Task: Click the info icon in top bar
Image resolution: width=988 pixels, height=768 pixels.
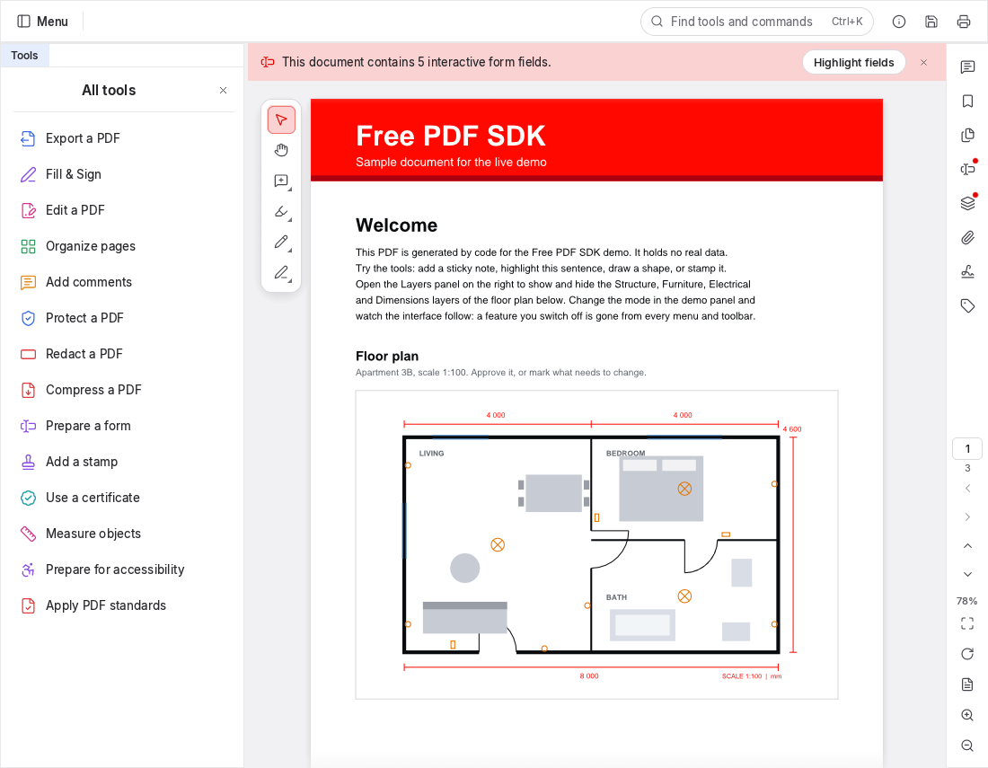Action: pyautogui.click(x=899, y=22)
